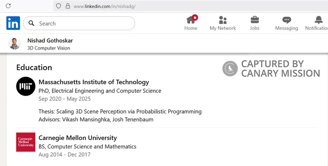Click the shield tracking protection icon
328x166 pixels.
pos(59,6)
